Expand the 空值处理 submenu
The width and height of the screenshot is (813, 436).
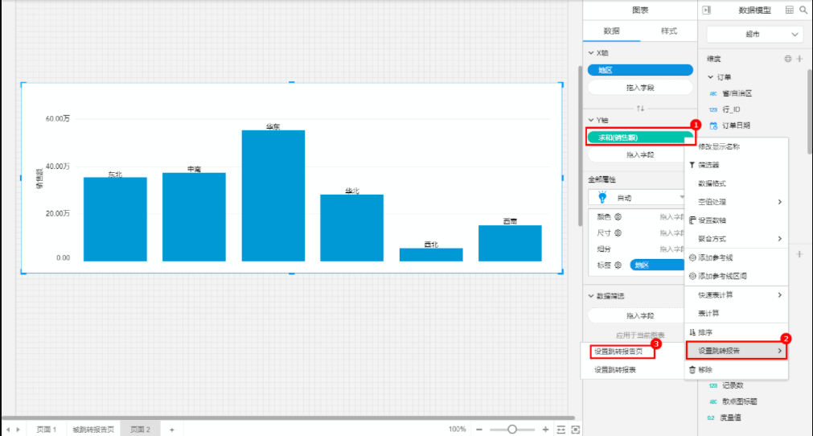(737, 202)
